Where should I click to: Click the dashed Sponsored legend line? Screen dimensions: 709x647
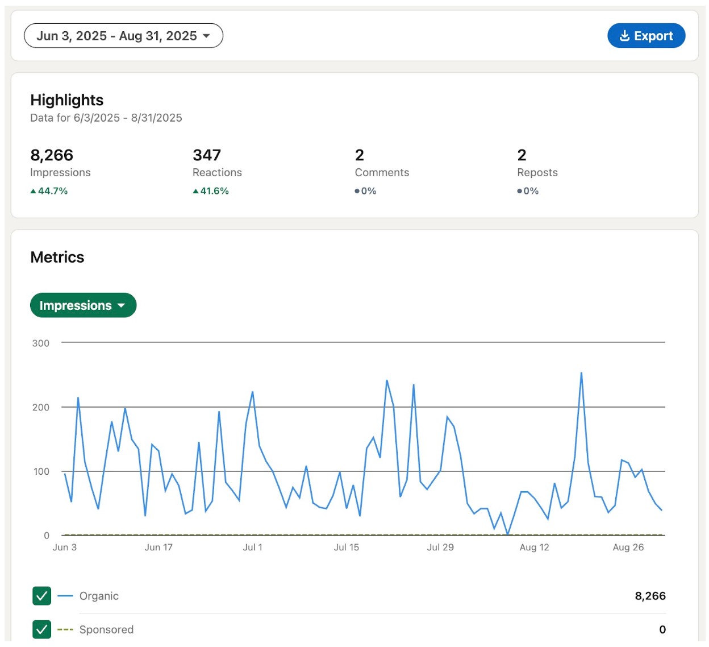coord(65,629)
